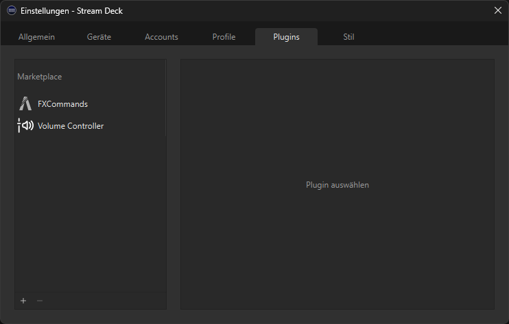Select Volume Controller plugin by its name
Image resolution: width=509 pixels, height=324 pixels.
[71, 126]
